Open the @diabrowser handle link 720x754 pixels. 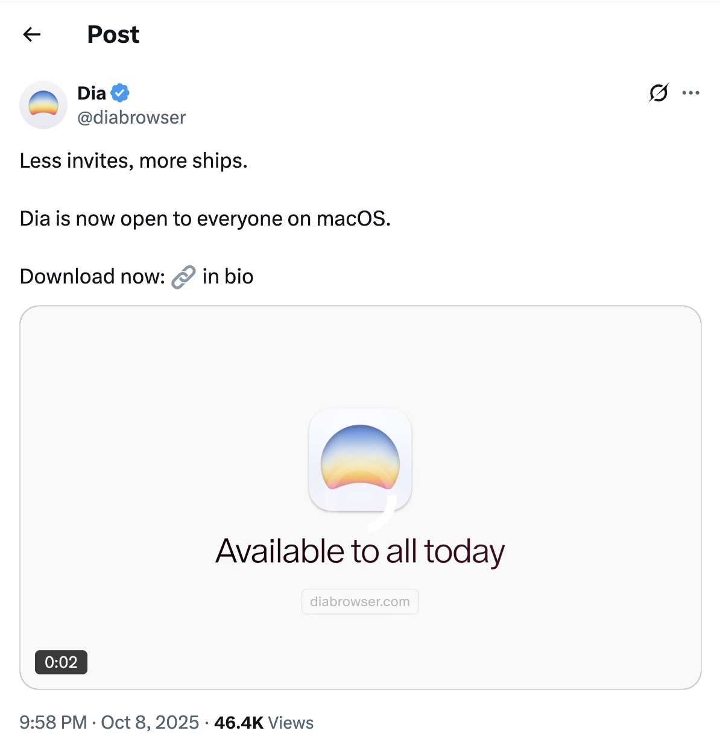[131, 117]
